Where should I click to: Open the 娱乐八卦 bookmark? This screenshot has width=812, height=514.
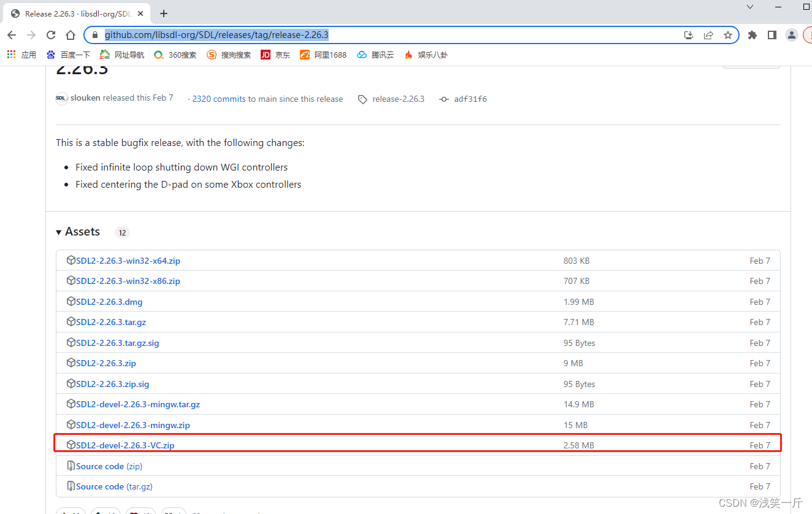[426, 55]
